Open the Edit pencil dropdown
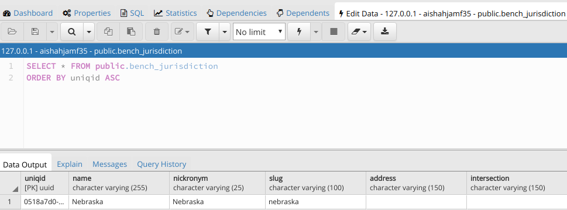567x210 pixels. point(182,32)
